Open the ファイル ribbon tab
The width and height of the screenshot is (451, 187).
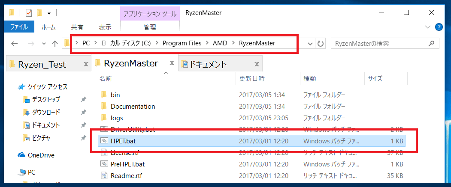coord(19,27)
